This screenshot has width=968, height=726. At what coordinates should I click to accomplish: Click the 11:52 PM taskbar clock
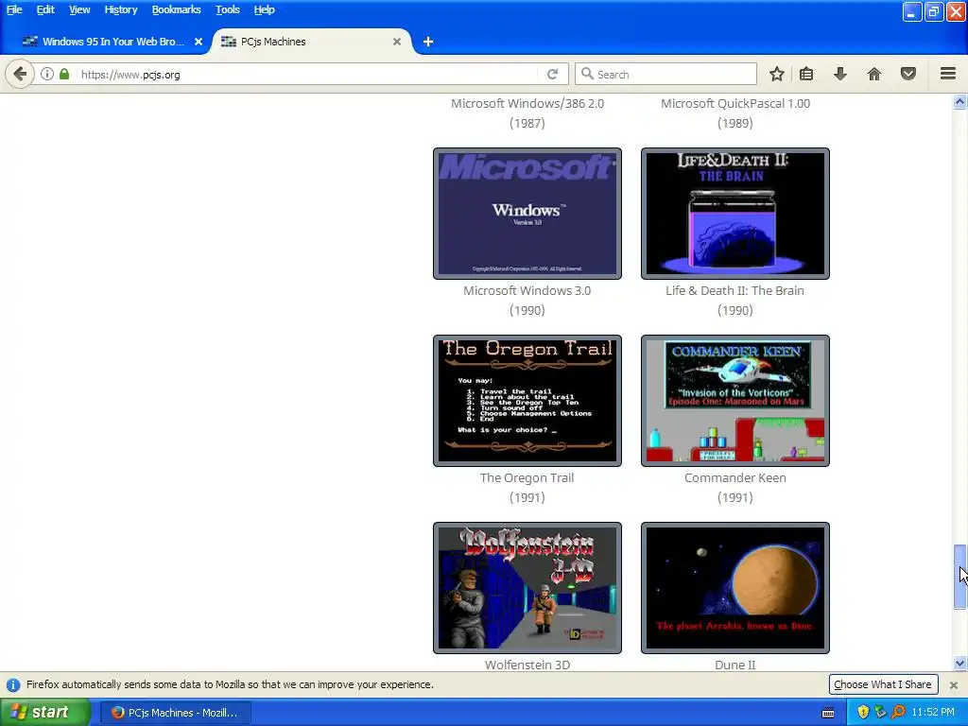(x=933, y=713)
